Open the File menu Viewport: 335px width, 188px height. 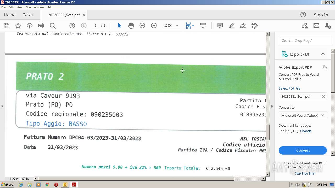point(3,7)
